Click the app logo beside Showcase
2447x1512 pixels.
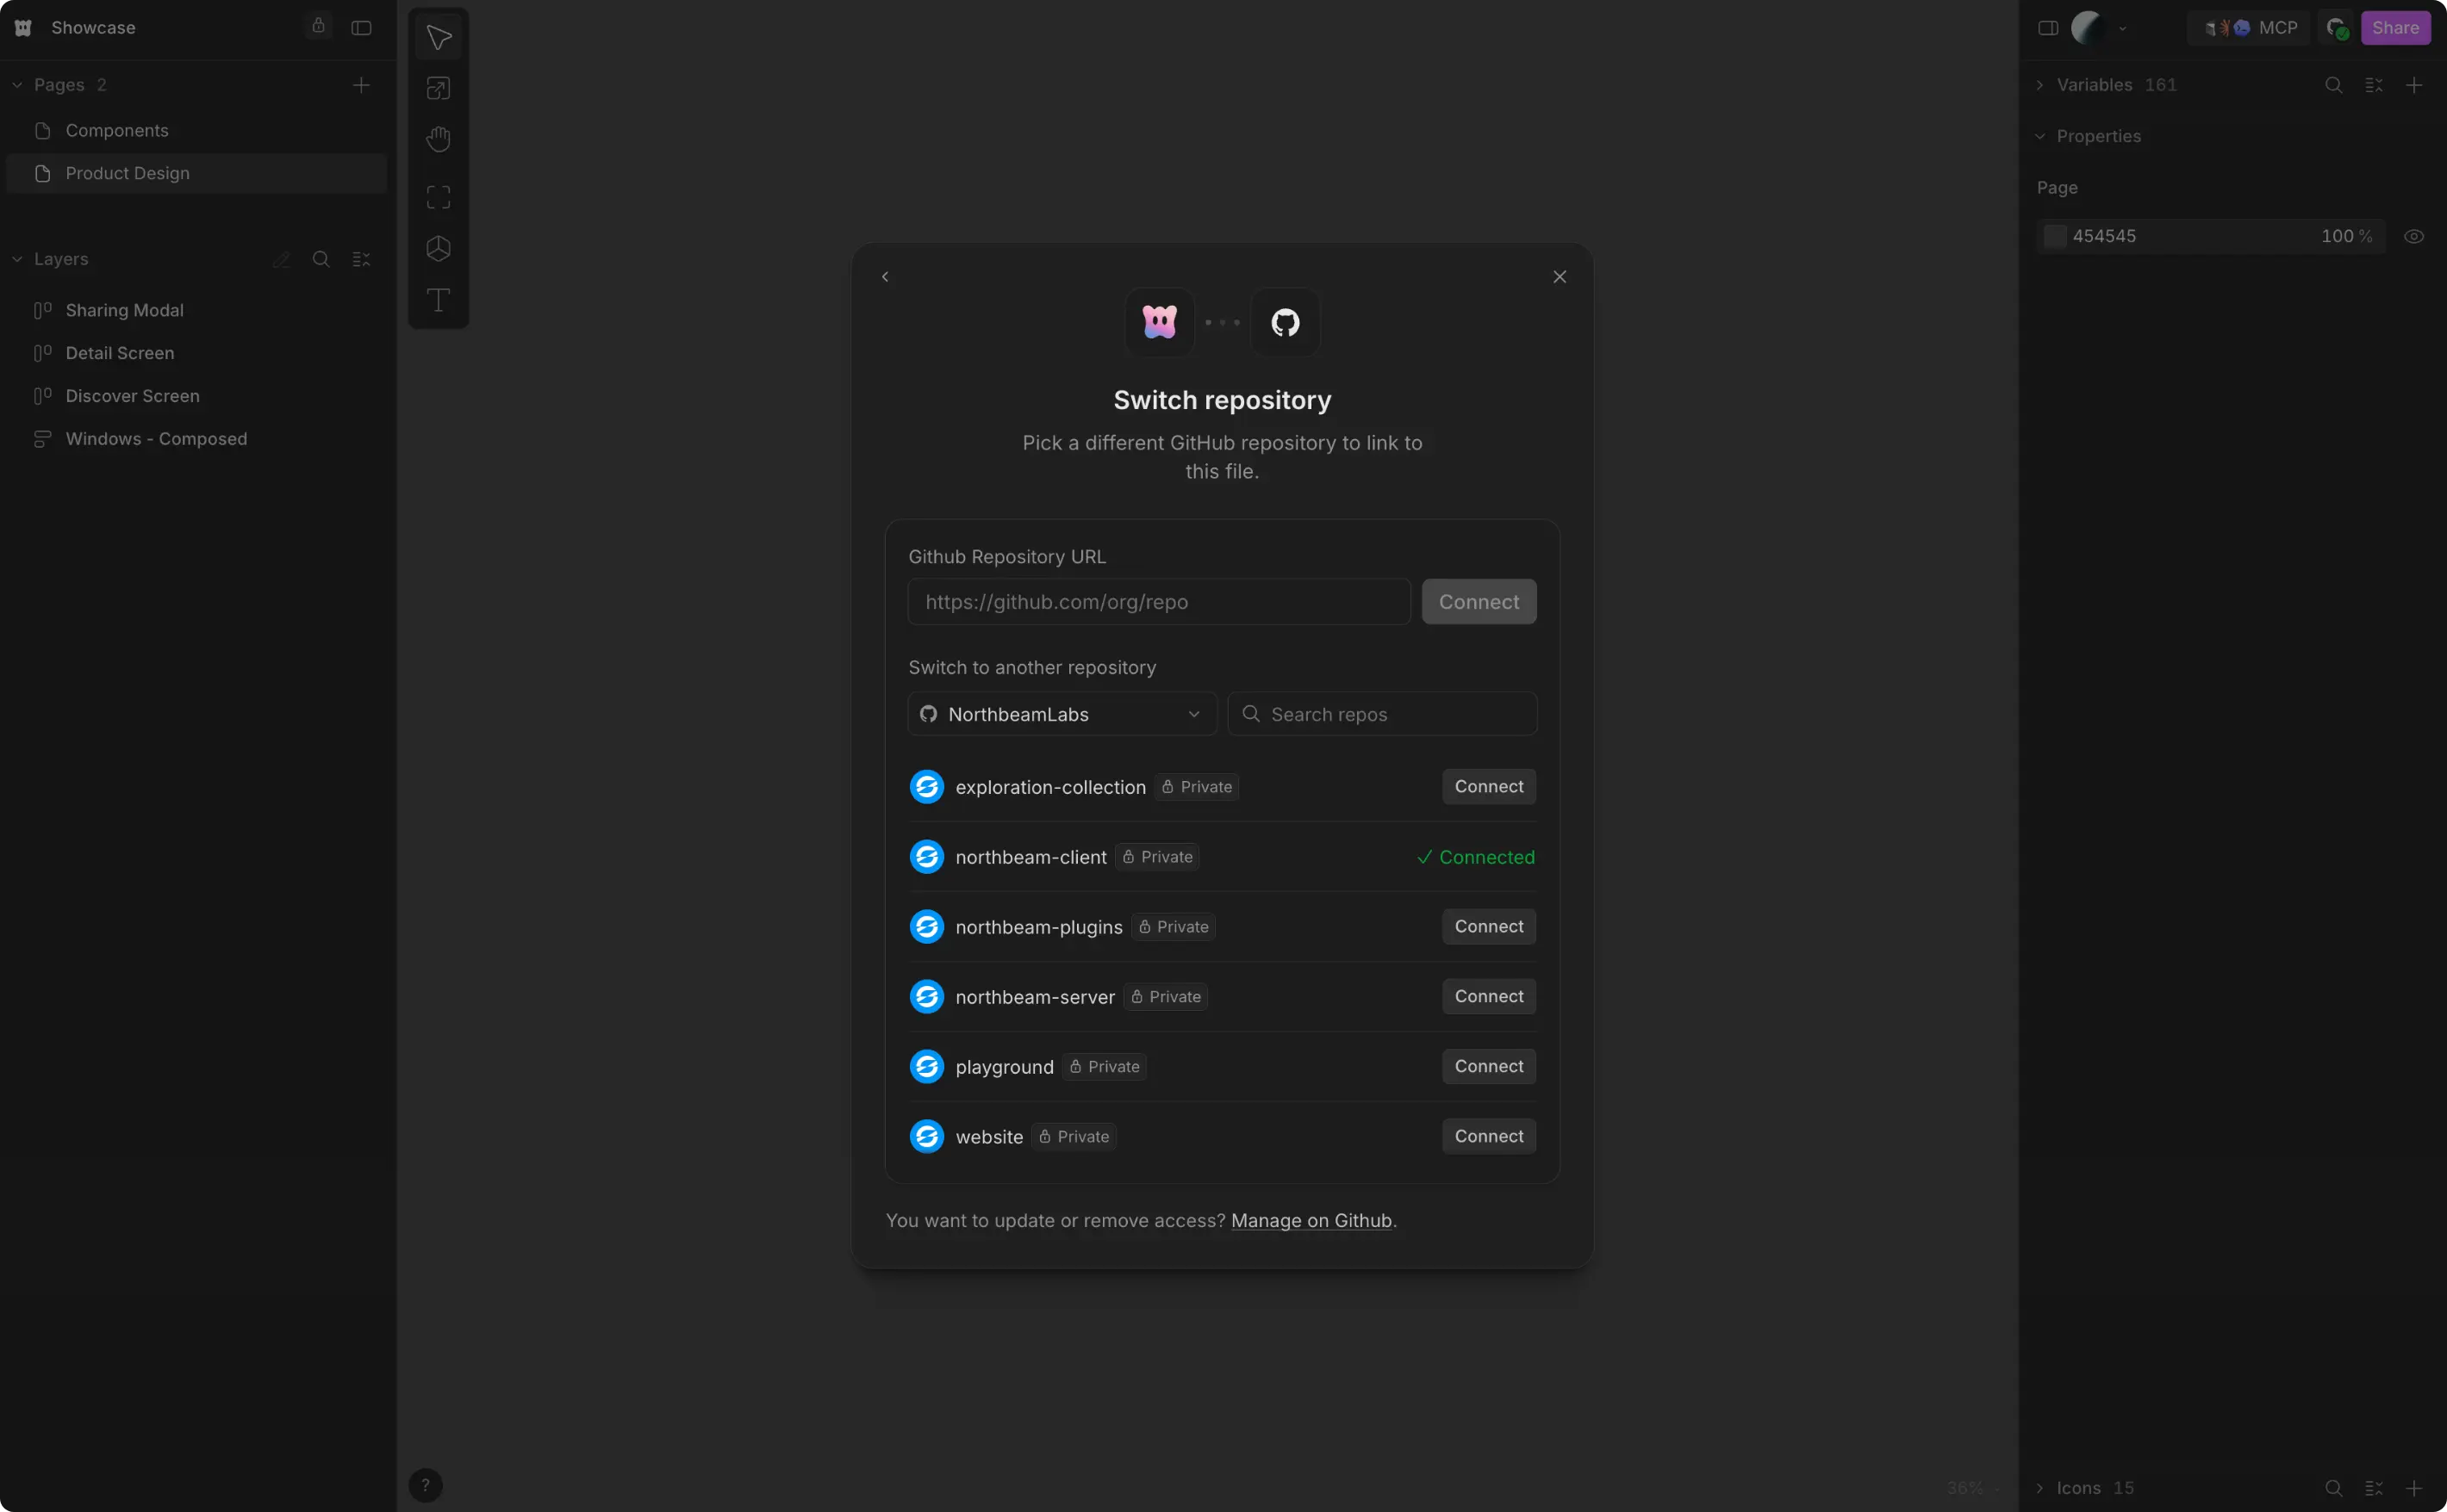(24, 28)
